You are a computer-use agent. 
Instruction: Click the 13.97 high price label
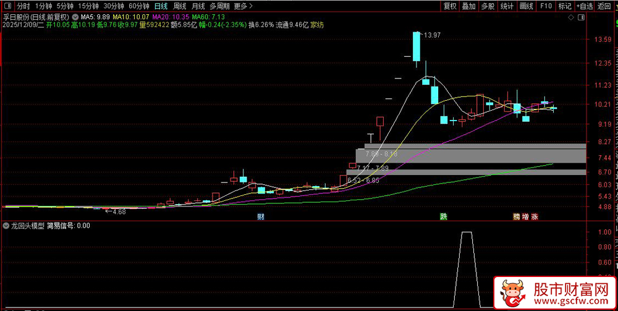click(x=432, y=35)
